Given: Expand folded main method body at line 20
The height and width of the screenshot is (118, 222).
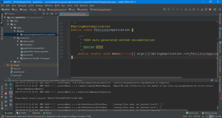Looking at the screenshot, I should 70,54.
